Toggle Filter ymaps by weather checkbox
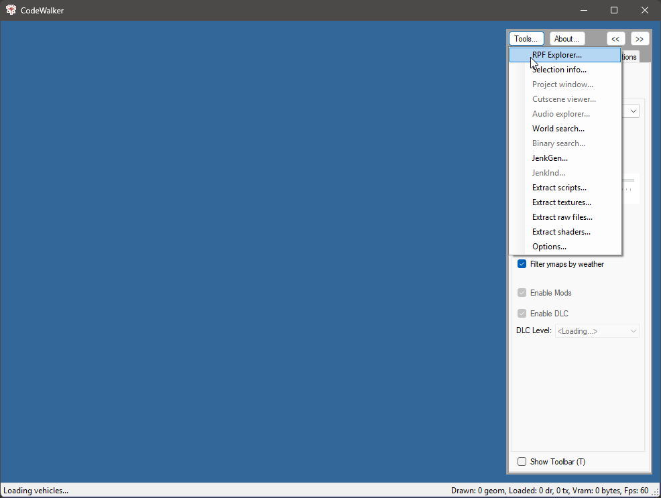Viewport: 661px width, 498px height. 522,264
